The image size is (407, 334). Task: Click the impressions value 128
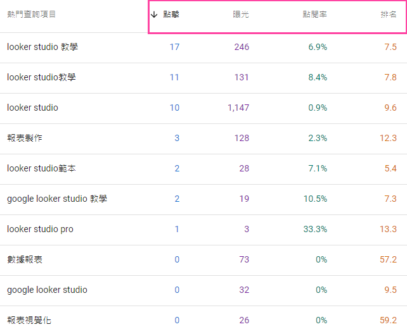click(242, 138)
